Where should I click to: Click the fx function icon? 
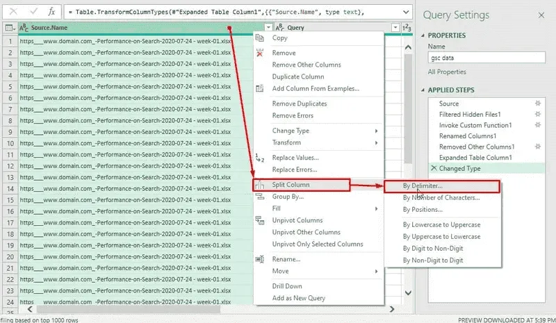click(x=52, y=12)
